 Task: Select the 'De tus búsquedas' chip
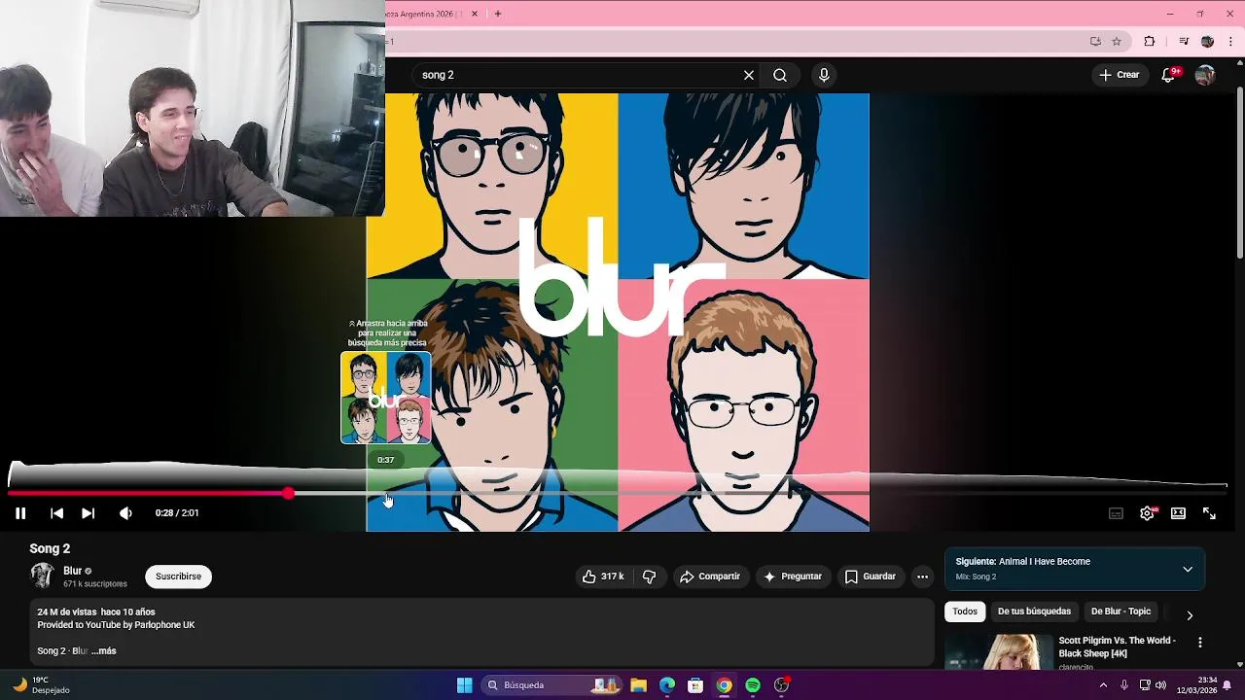click(1034, 612)
